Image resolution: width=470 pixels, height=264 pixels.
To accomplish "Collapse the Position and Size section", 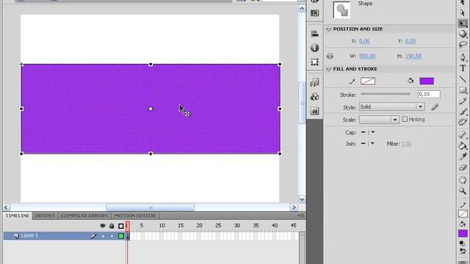I will [329, 29].
